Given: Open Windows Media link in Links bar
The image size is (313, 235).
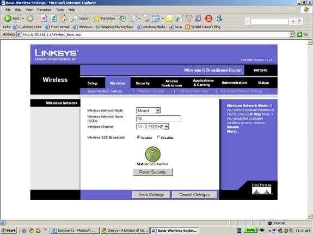Looking at the screenshot, I should pyautogui.click(x=151, y=27).
